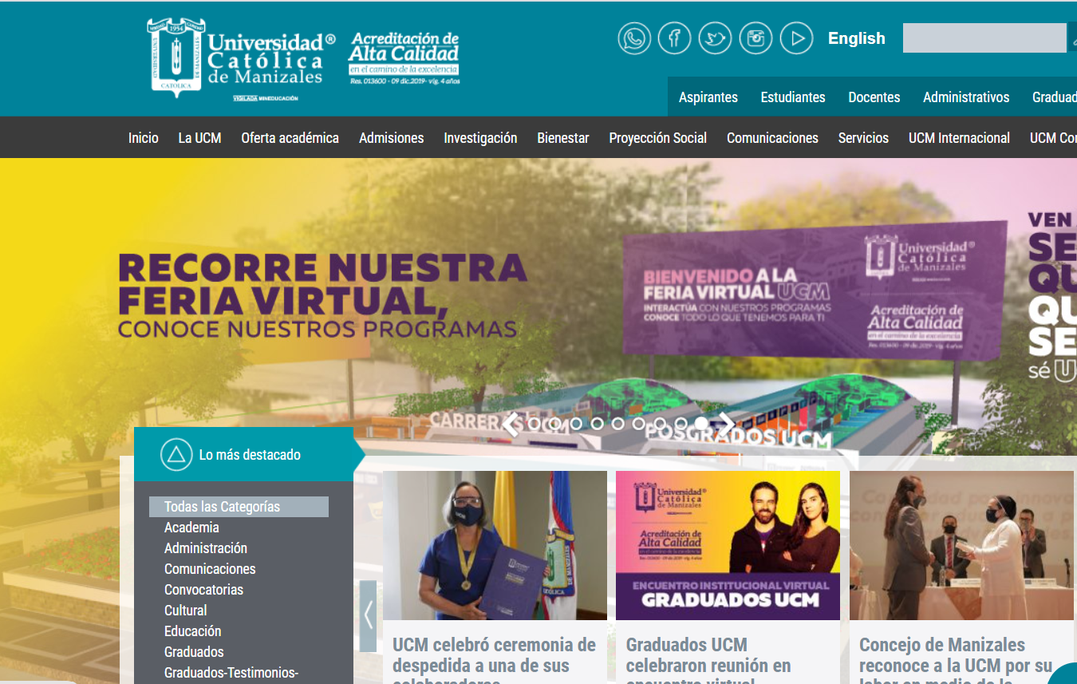Filter news by Educación category
Viewport: 1077px width, 684px height.
click(193, 631)
